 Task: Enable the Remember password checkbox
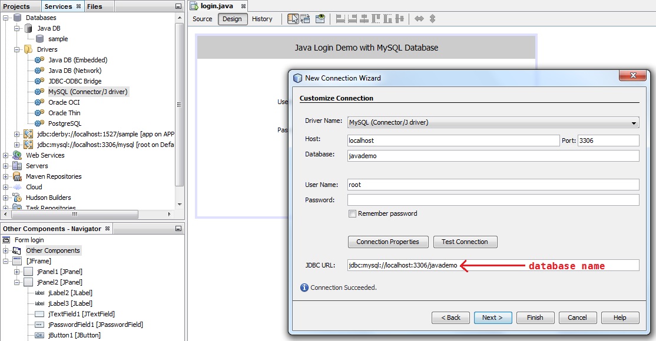tap(352, 214)
